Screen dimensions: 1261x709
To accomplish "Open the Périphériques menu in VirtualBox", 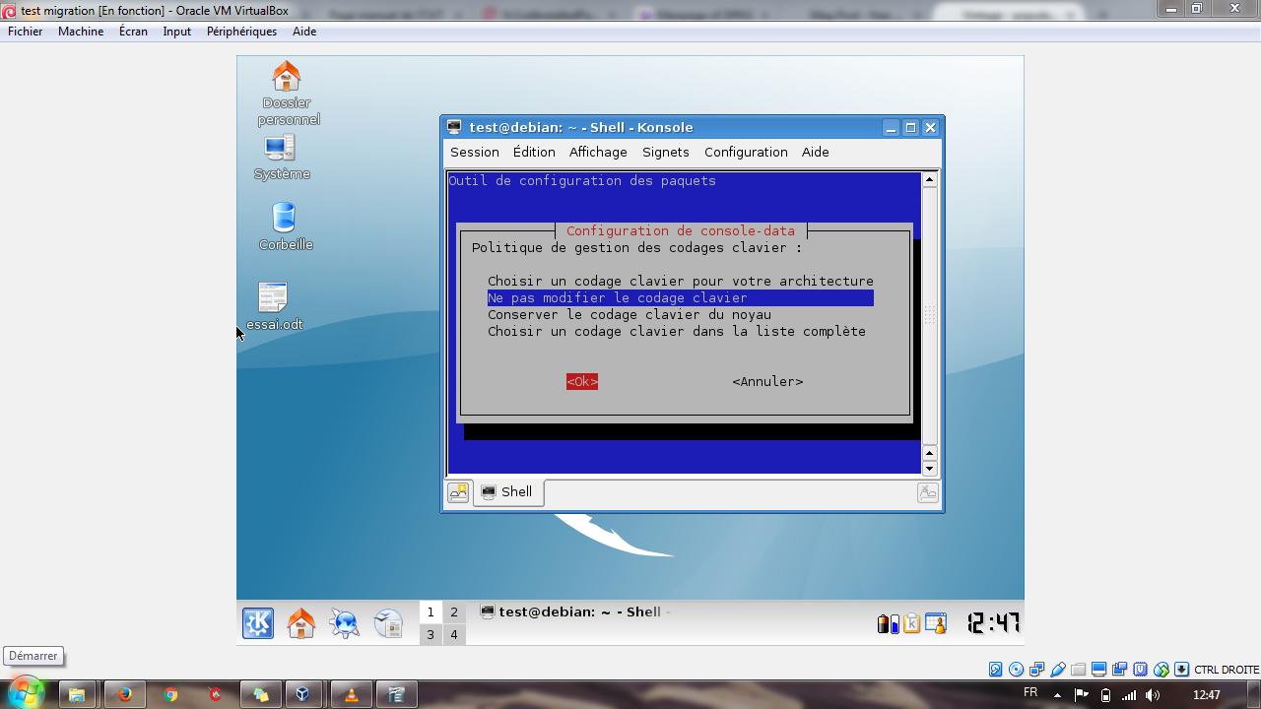I will point(241,32).
